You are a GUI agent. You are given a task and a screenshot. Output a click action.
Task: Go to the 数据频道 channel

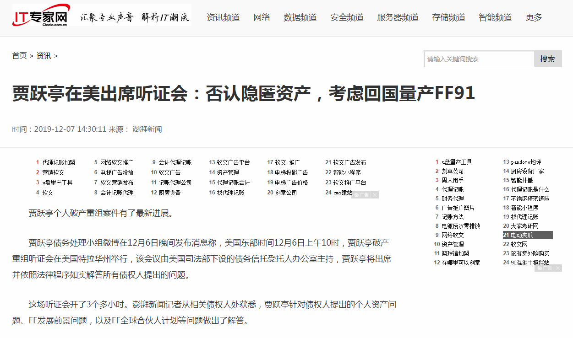tap(300, 17)
